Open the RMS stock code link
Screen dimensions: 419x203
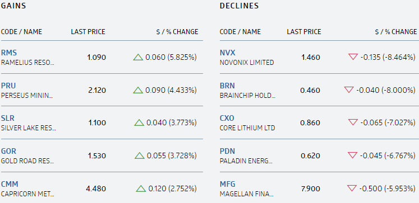coord(9,53)
